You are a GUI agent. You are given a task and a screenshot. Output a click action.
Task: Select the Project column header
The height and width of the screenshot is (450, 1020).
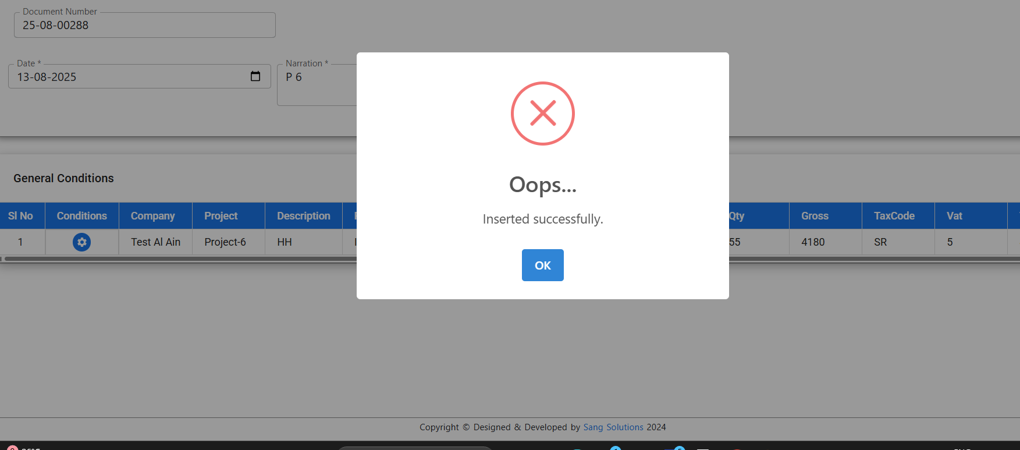[x=221, y=216]
